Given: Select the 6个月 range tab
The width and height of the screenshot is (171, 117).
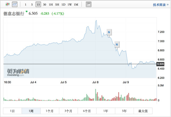Looking at the screenshot, I should point(87,111).
